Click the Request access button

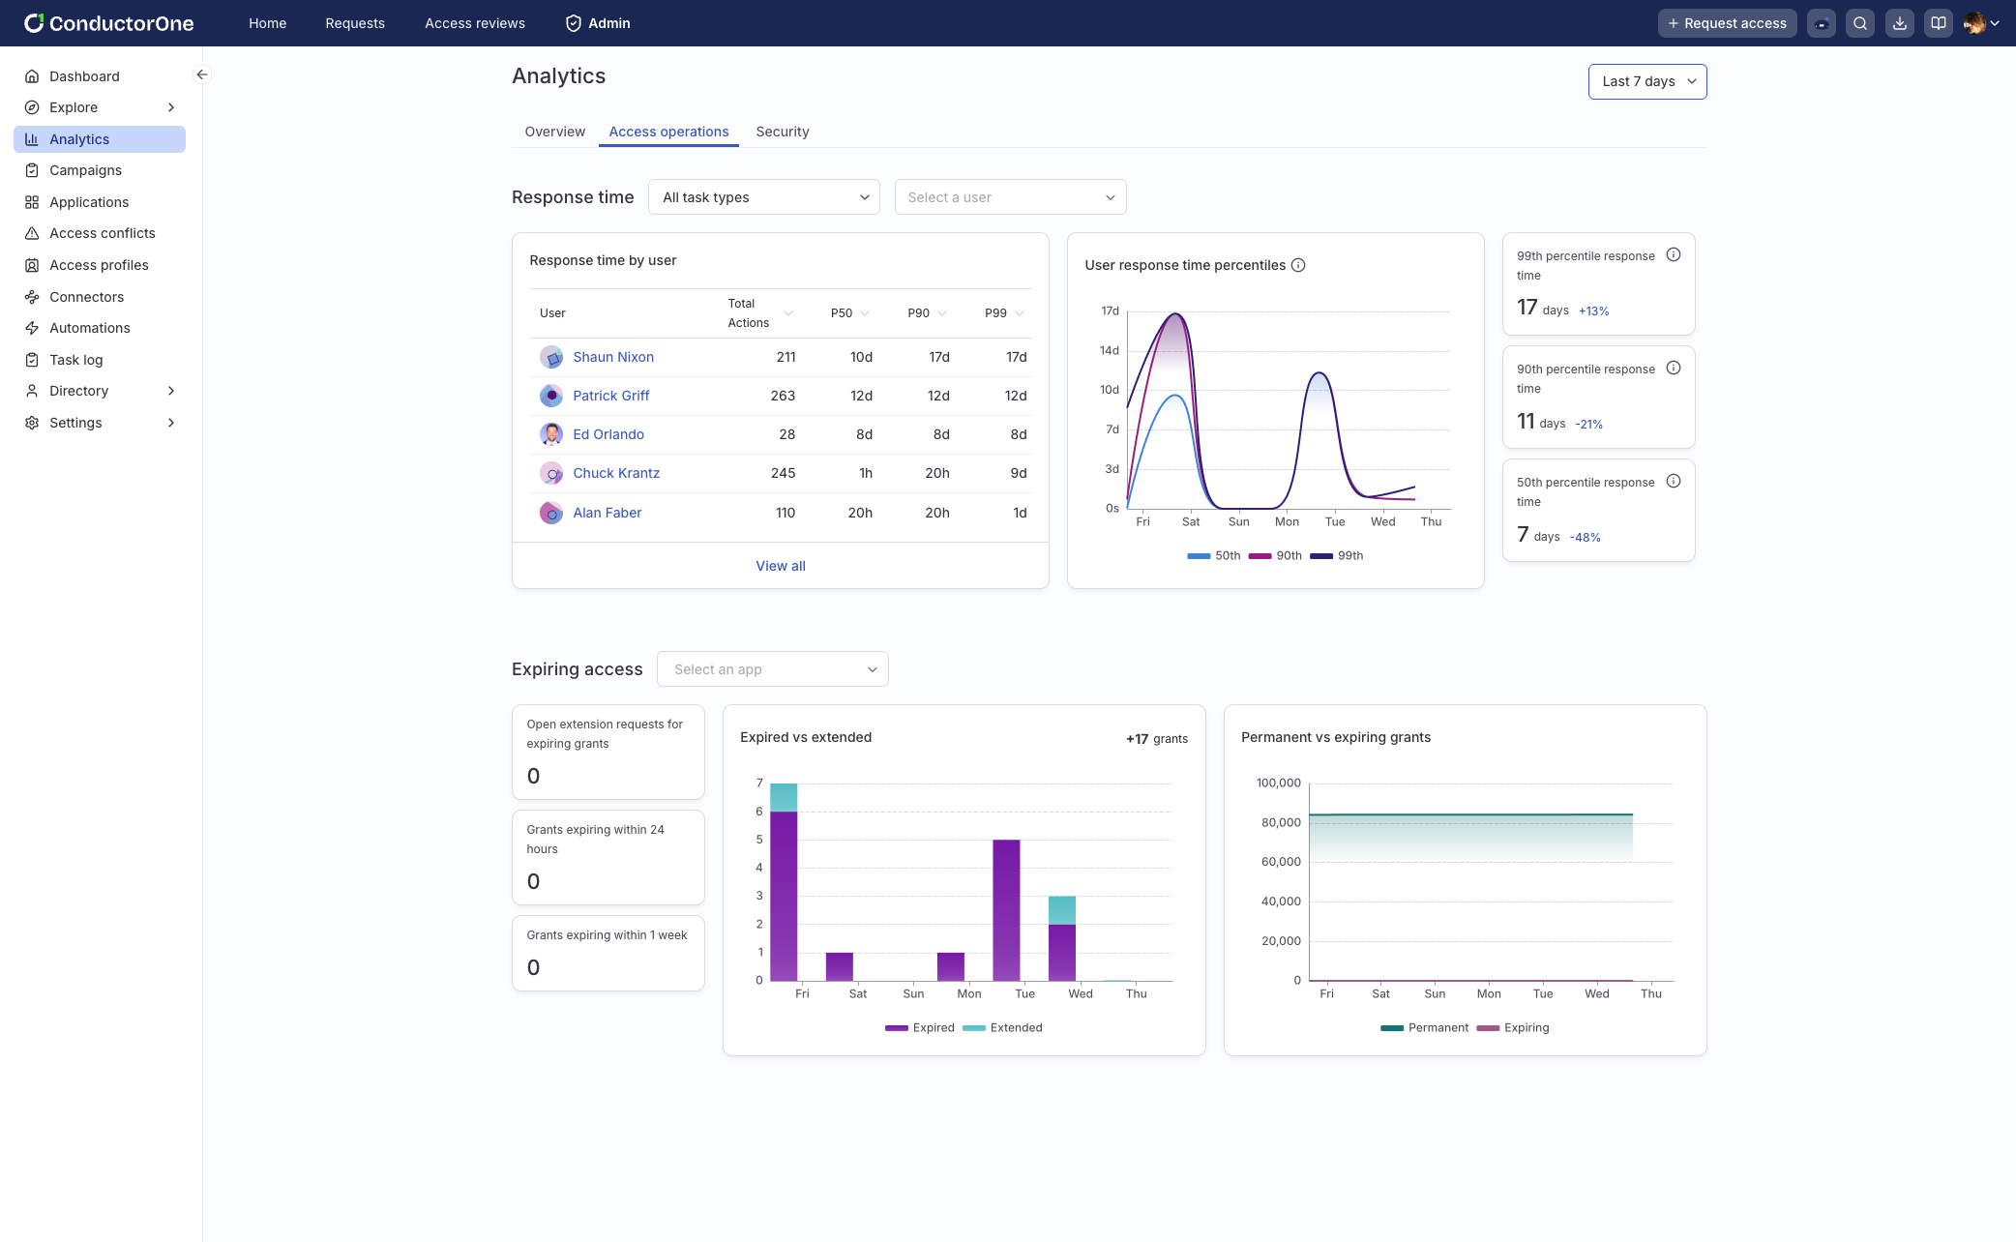point(1727,23)
